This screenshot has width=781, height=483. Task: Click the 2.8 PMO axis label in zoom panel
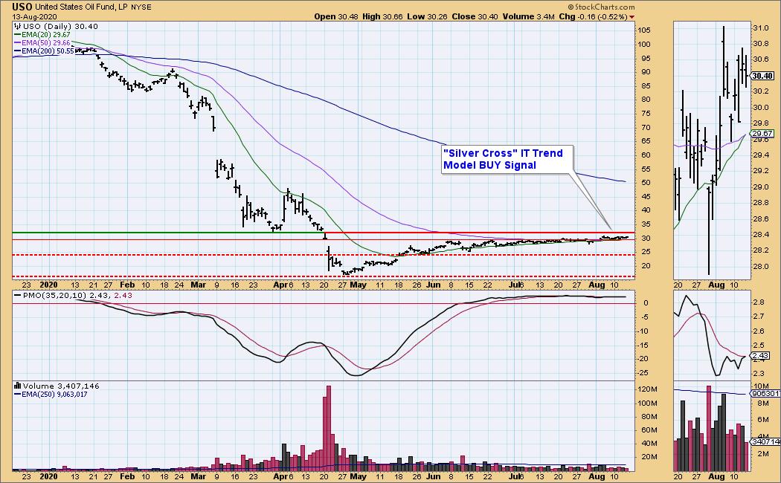pyautogui.click(x=758, y=302)
